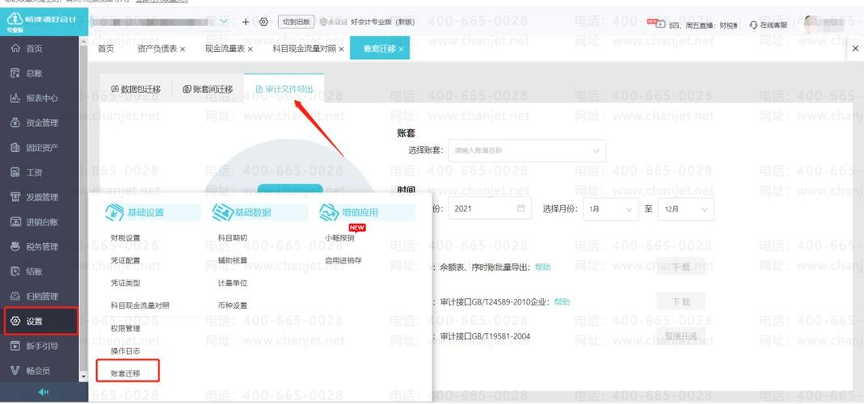The height and width of the screenshot is (404, 864).
Task: Collapse the sidebar with bottom arrow
Action: click(44, 392)
